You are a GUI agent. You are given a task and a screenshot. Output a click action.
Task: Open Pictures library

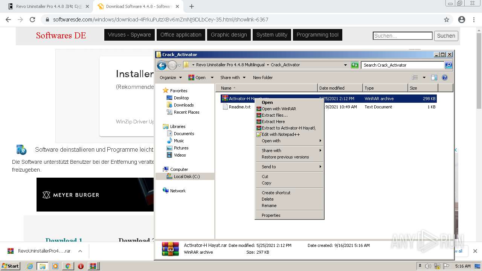(x=181, y=148)
